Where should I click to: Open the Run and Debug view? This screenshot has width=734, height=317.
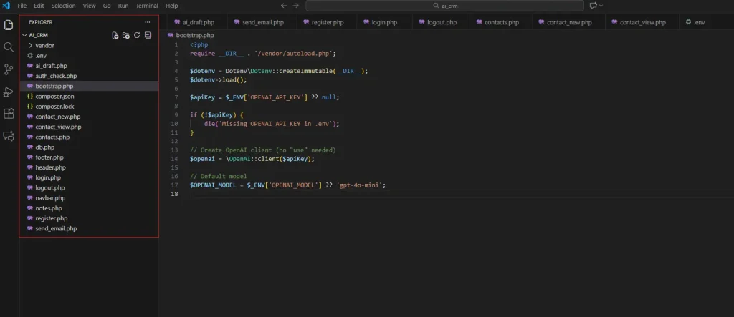coord(9,92)
